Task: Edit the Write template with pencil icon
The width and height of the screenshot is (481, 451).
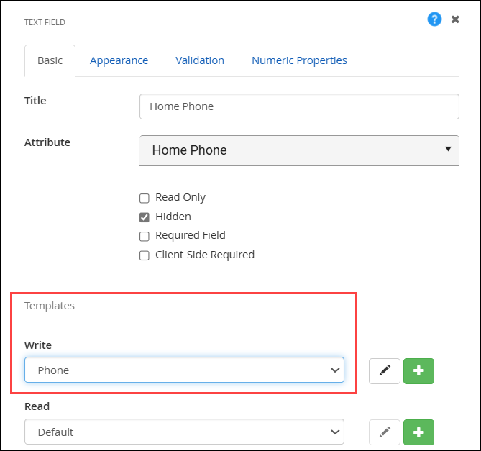Action: coord(385,370)
